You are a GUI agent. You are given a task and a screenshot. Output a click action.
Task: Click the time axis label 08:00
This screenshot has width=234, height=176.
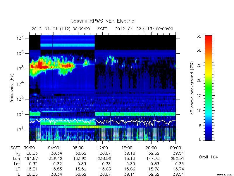coord(78,148)
